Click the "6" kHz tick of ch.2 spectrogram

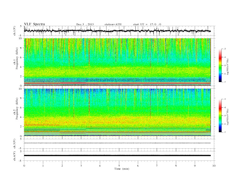(x=21, y=108)
